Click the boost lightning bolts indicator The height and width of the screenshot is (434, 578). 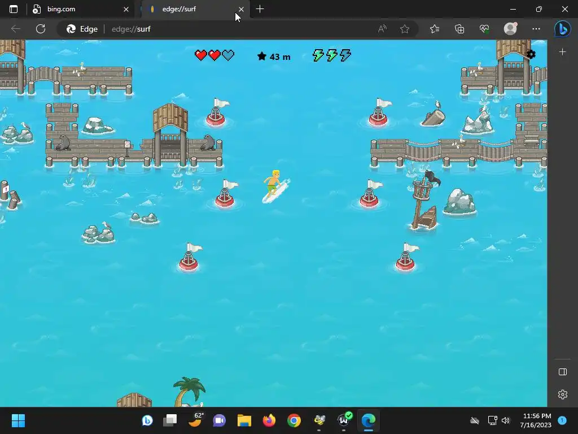click(x=332, y=55)
